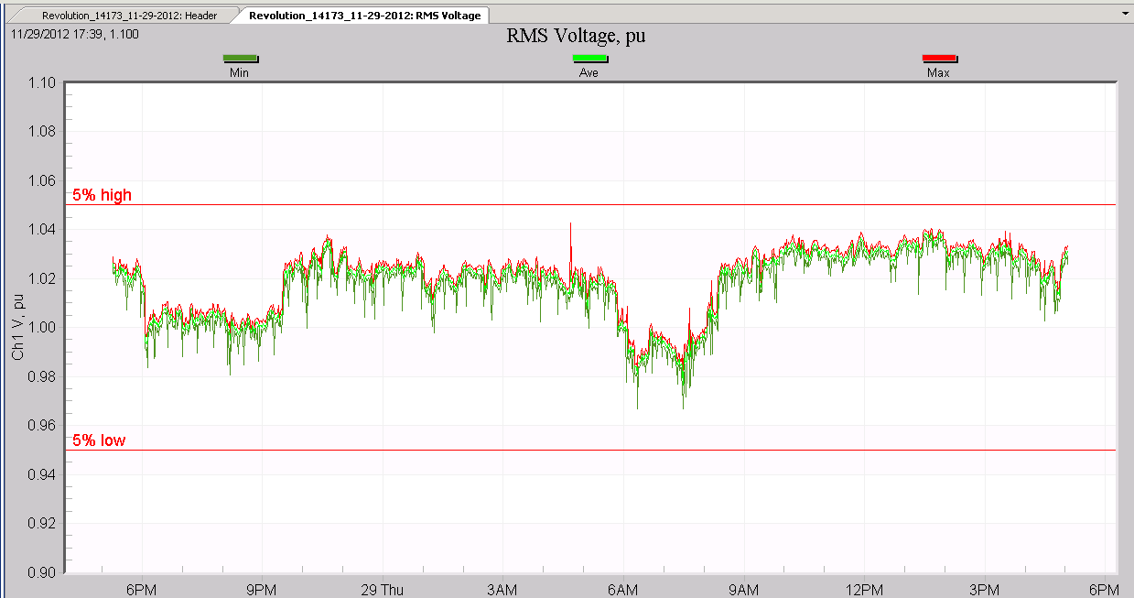
Task: Click the cursor readout showing 11/29/2012 17:39
Action: click(74, 33)
